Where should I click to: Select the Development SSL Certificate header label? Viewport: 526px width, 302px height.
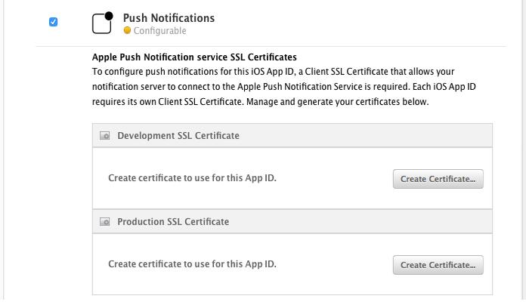point(178,136)
